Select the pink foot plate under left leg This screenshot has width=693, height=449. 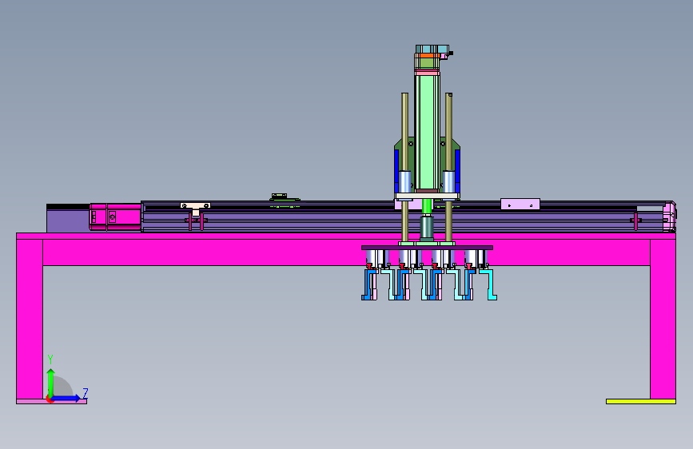pyautogui.click(x=51, y=401)
